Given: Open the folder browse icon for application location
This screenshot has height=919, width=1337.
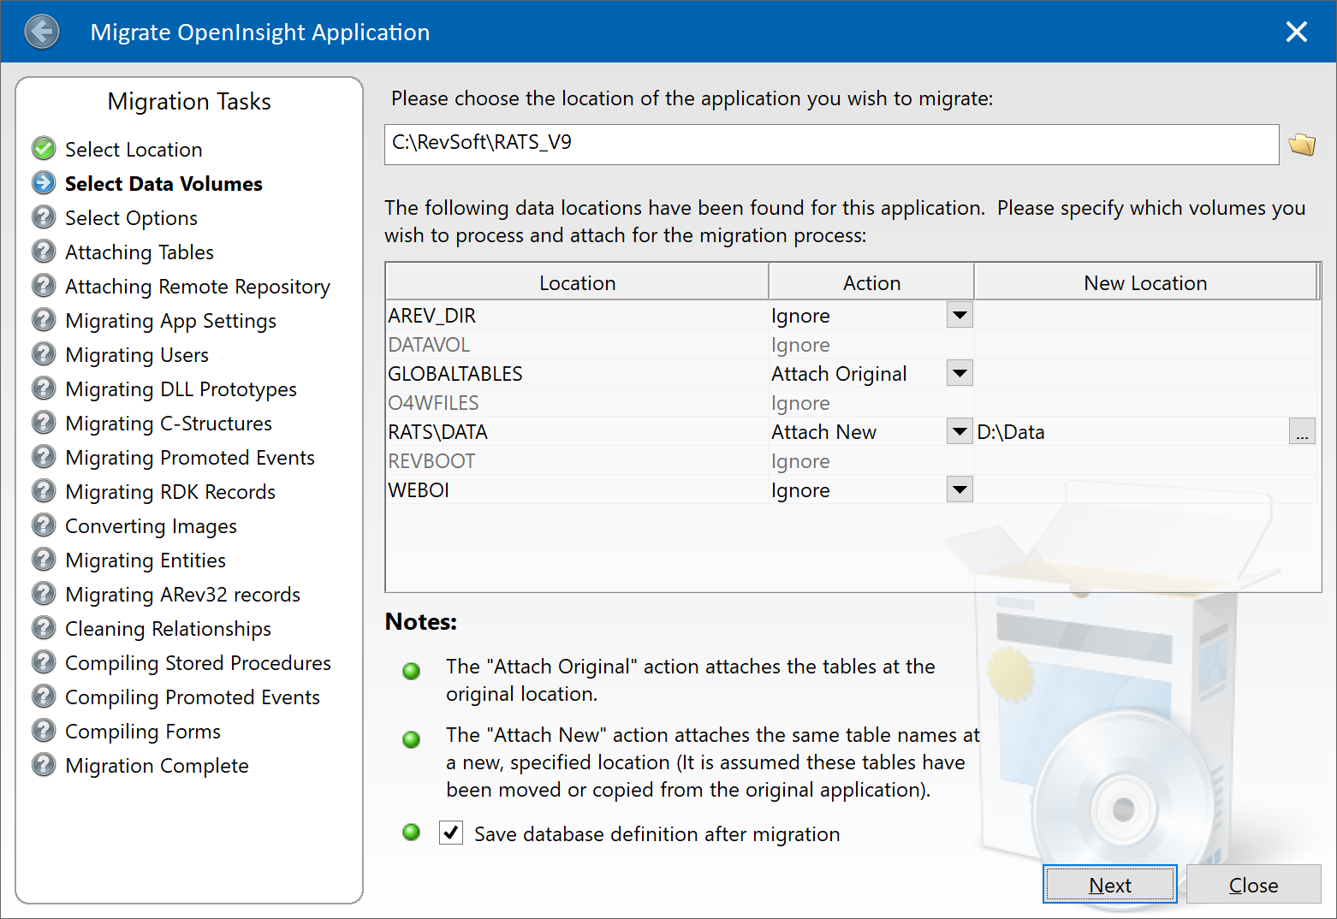Looking at the screenshot, I should point(1301,145).
